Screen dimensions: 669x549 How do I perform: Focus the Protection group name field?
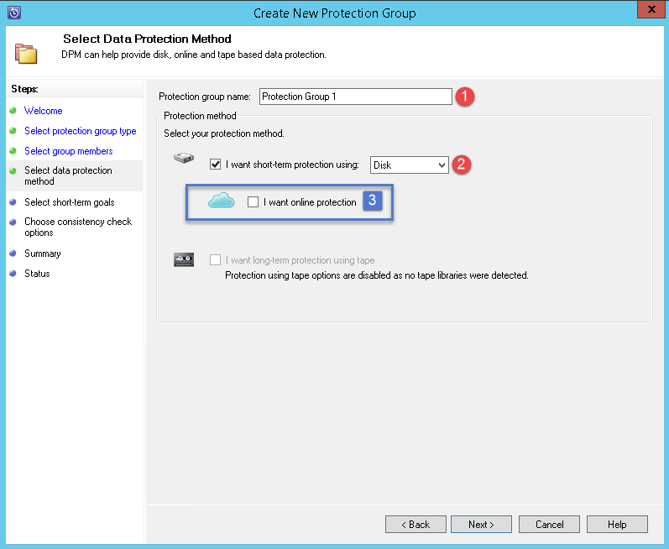tap(355, 97)
